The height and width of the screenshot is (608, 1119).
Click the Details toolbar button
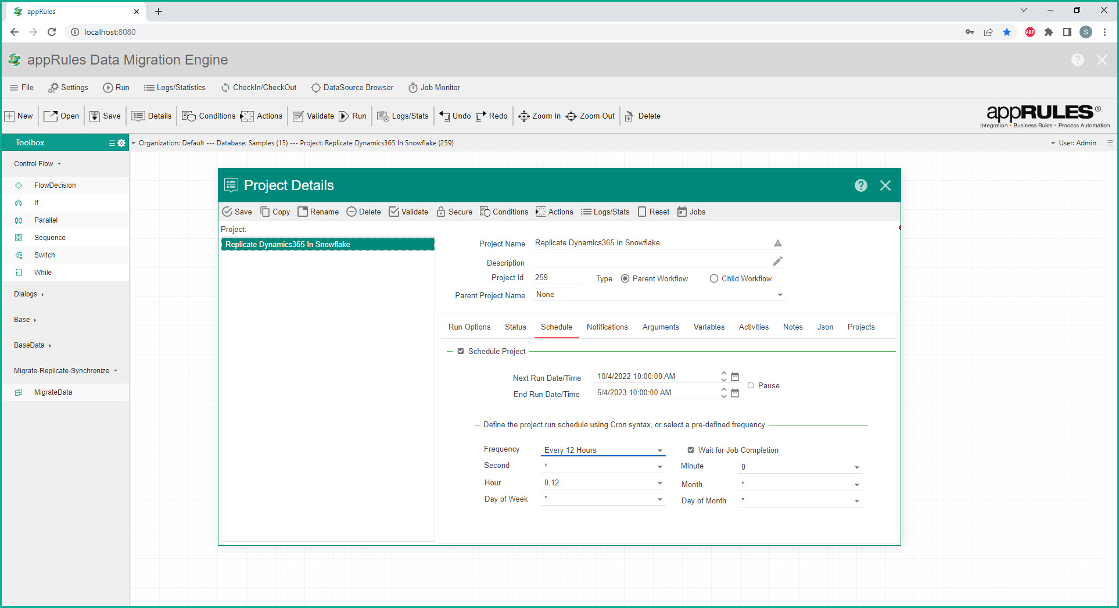tap(152, 116)
